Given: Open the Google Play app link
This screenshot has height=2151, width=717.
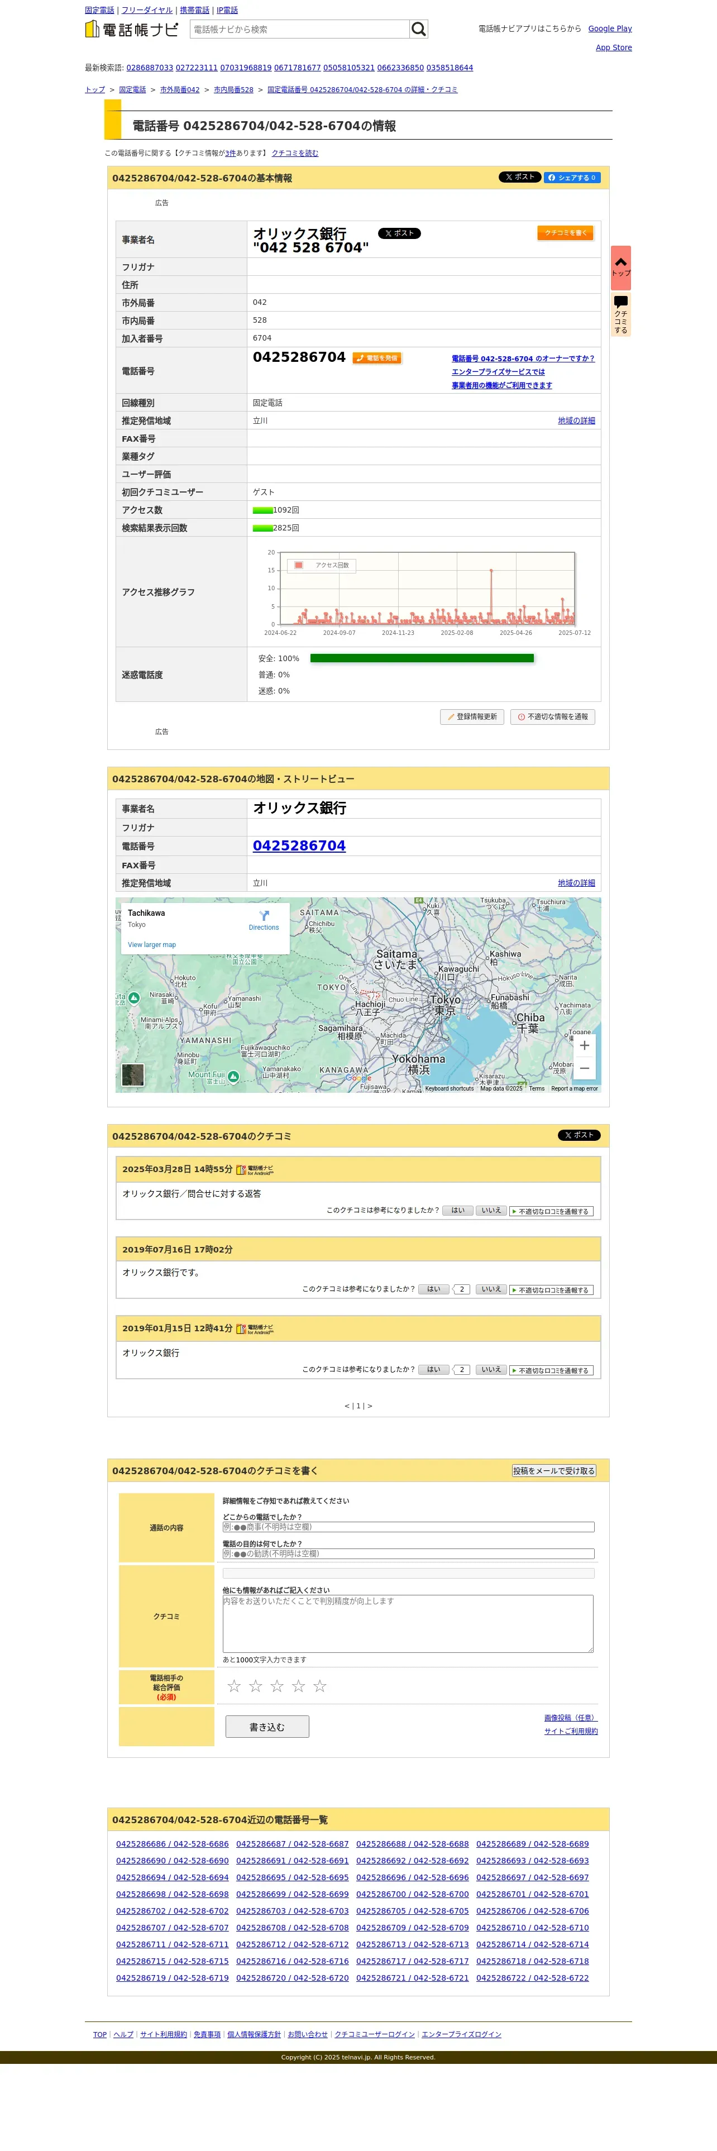Looking at the screenshot, I should (610, 28).
